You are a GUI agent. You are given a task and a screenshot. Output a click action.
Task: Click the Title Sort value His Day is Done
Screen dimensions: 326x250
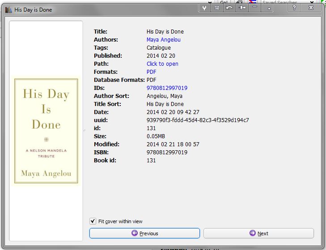[x=165, y=104]
